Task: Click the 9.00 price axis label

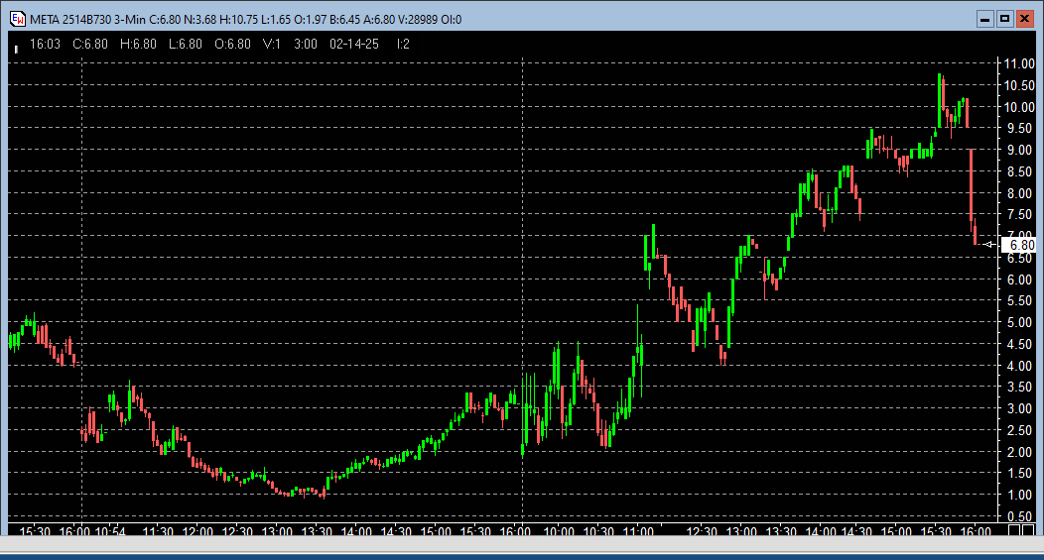Action: (1019, 151)
